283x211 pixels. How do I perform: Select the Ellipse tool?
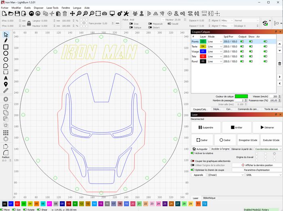pos(6,53)
